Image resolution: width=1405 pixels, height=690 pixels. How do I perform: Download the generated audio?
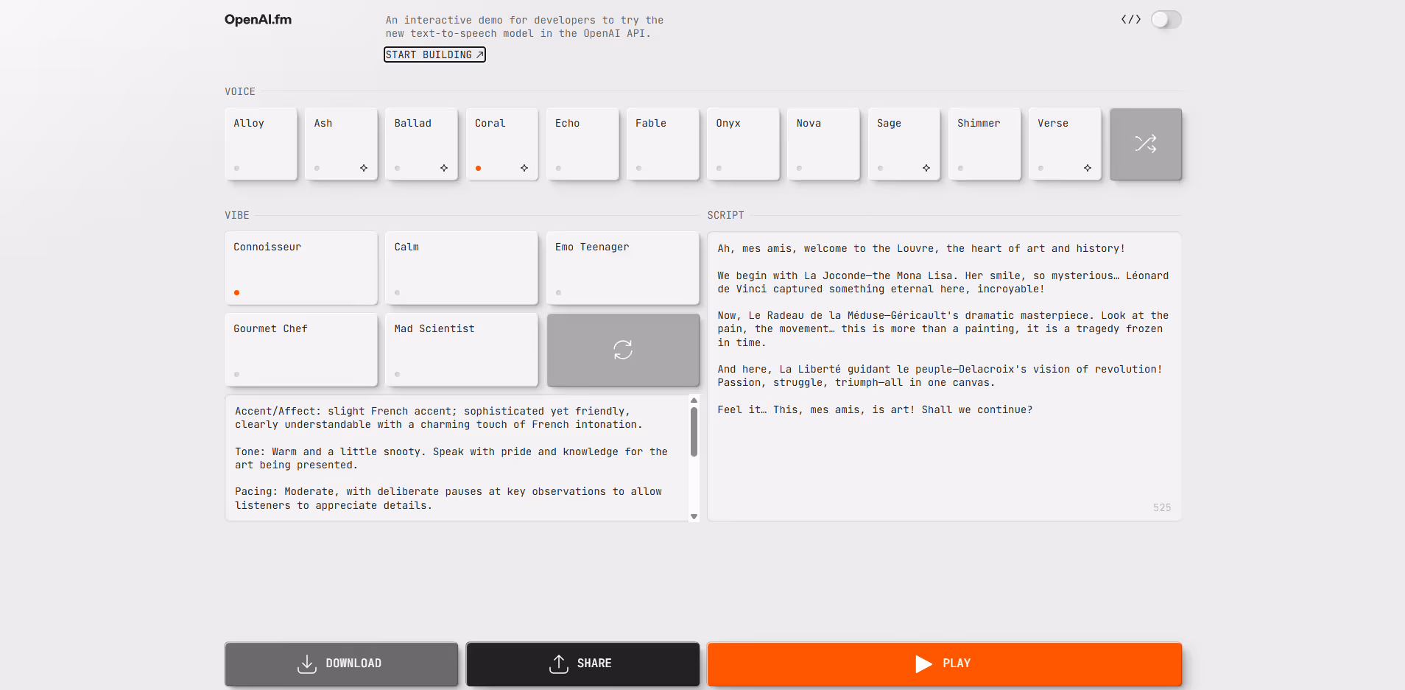[341, 663]
